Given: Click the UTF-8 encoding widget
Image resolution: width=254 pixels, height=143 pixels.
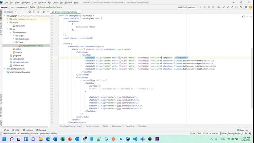Looking at the screenshot, I should [206, 133].
